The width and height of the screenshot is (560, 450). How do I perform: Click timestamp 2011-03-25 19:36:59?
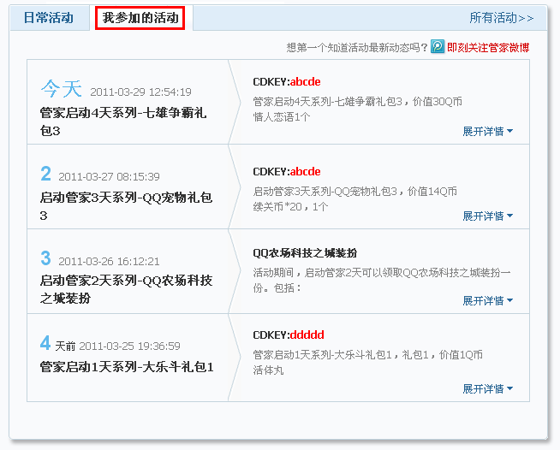(129, 346)
